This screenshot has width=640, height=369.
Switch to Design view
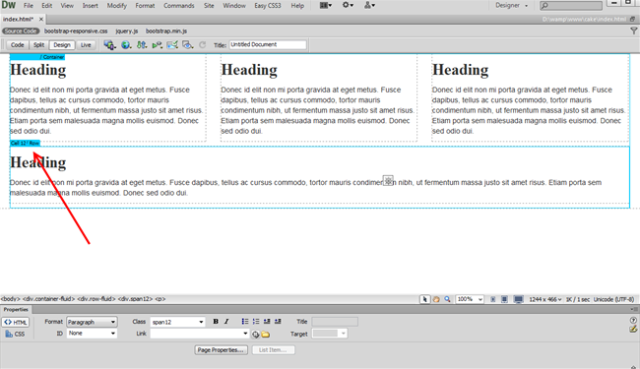coord(62,45)
